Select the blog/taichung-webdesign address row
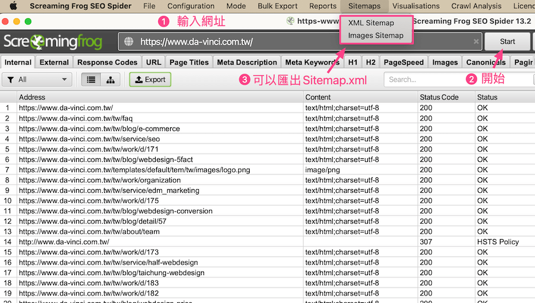This screenshot has height=303, width=535. click(267, 273)
